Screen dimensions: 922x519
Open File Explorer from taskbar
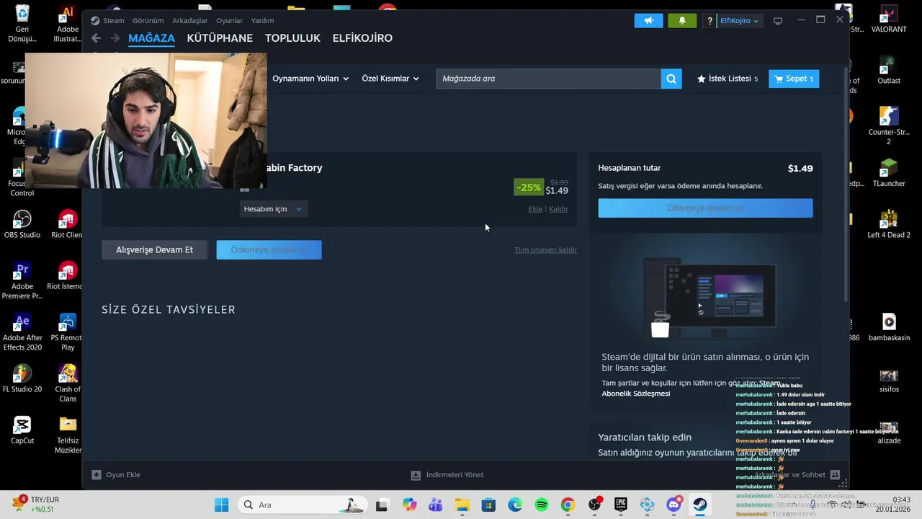(462, 505)
